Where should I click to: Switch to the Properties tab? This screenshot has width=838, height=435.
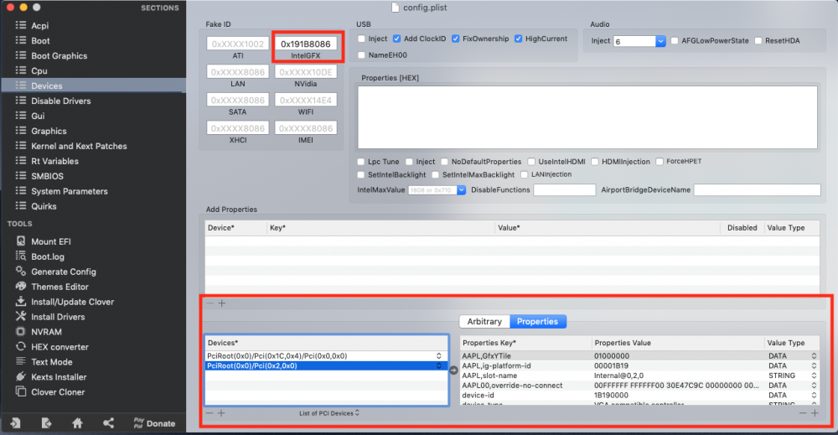point(538,321)
